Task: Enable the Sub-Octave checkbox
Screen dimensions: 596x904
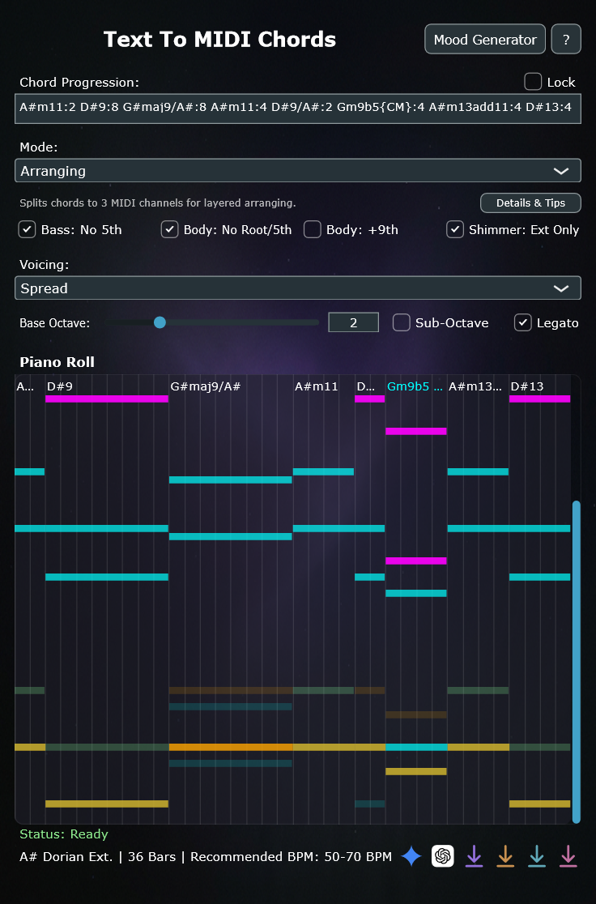Action: click(x=401, y=322)
